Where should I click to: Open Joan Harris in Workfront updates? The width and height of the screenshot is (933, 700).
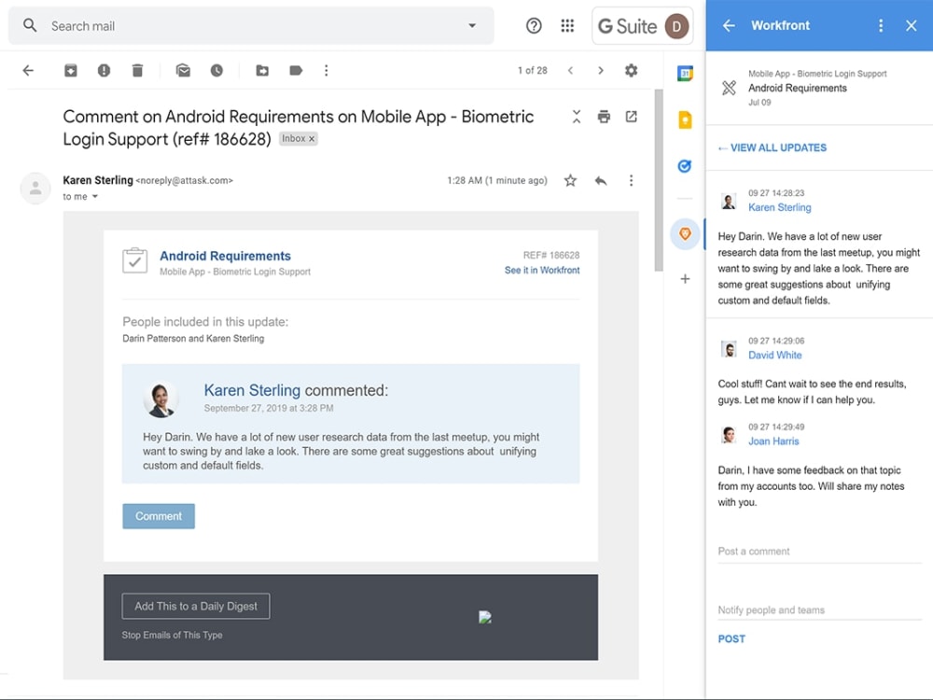[773, 441]
